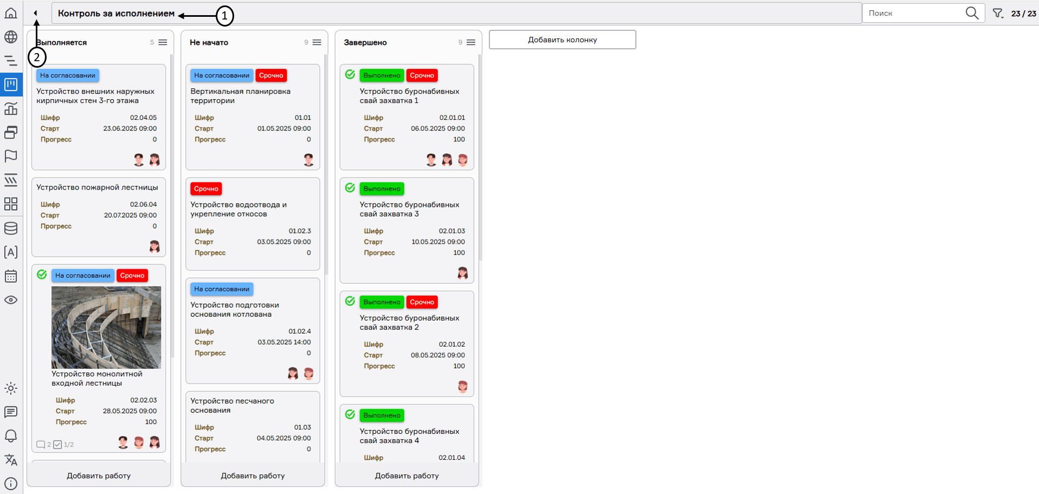Open the filter dropdown next to 23 / 23

pos(998,14)
